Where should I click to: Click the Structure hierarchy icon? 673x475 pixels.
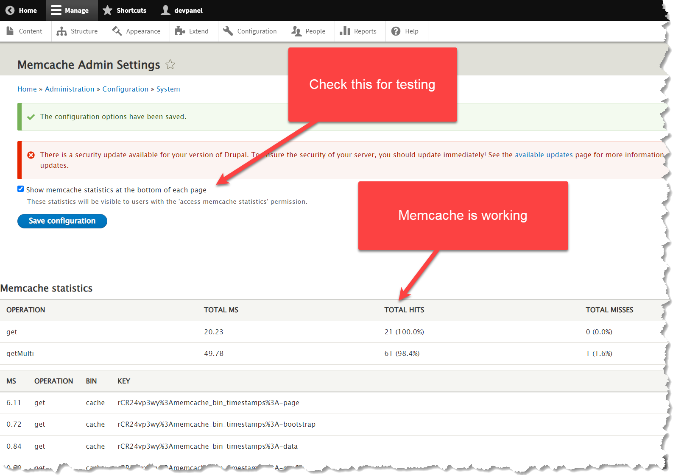pyautogui.click(x=61, y=31)
